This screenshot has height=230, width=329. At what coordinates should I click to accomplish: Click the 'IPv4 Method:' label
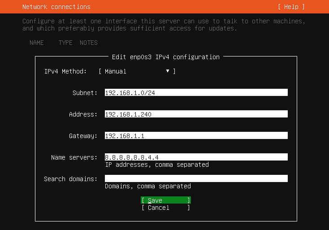pyautogui.click(x=65, y=71)
